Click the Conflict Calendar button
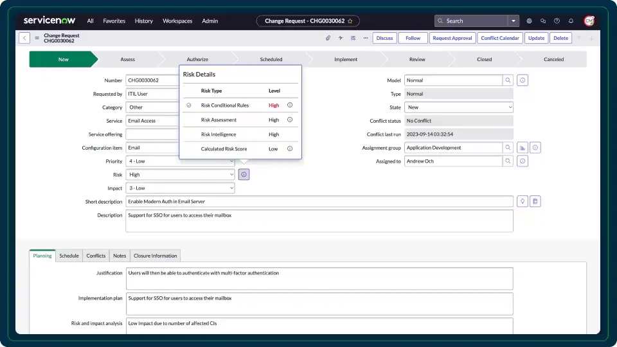617x347 pixels. (500, 38)
